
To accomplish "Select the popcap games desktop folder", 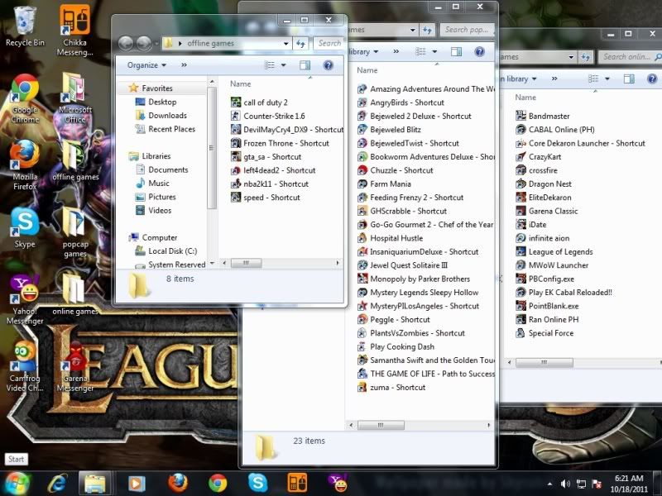I will pos(74,232).
